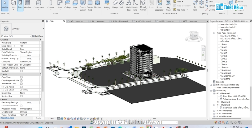The width and height of the screenshot is (252, 128).
Task: Click the Tag Room tool
Action: click(x=168, y=6)
